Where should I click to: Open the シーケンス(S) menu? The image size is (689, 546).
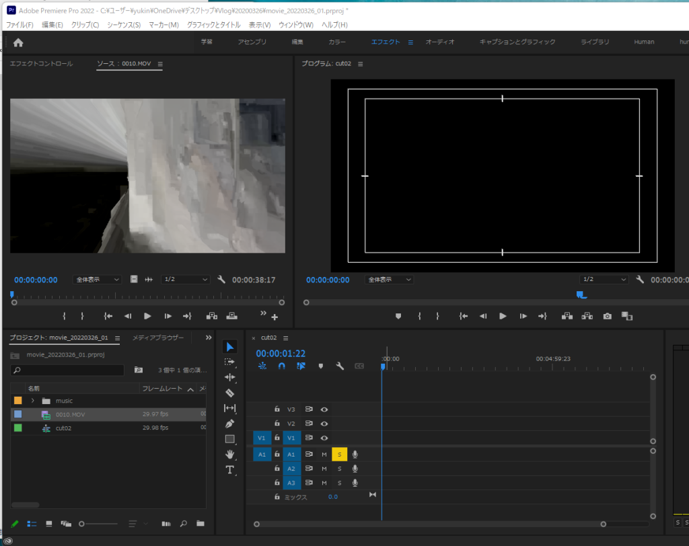(x=124, y=25)
